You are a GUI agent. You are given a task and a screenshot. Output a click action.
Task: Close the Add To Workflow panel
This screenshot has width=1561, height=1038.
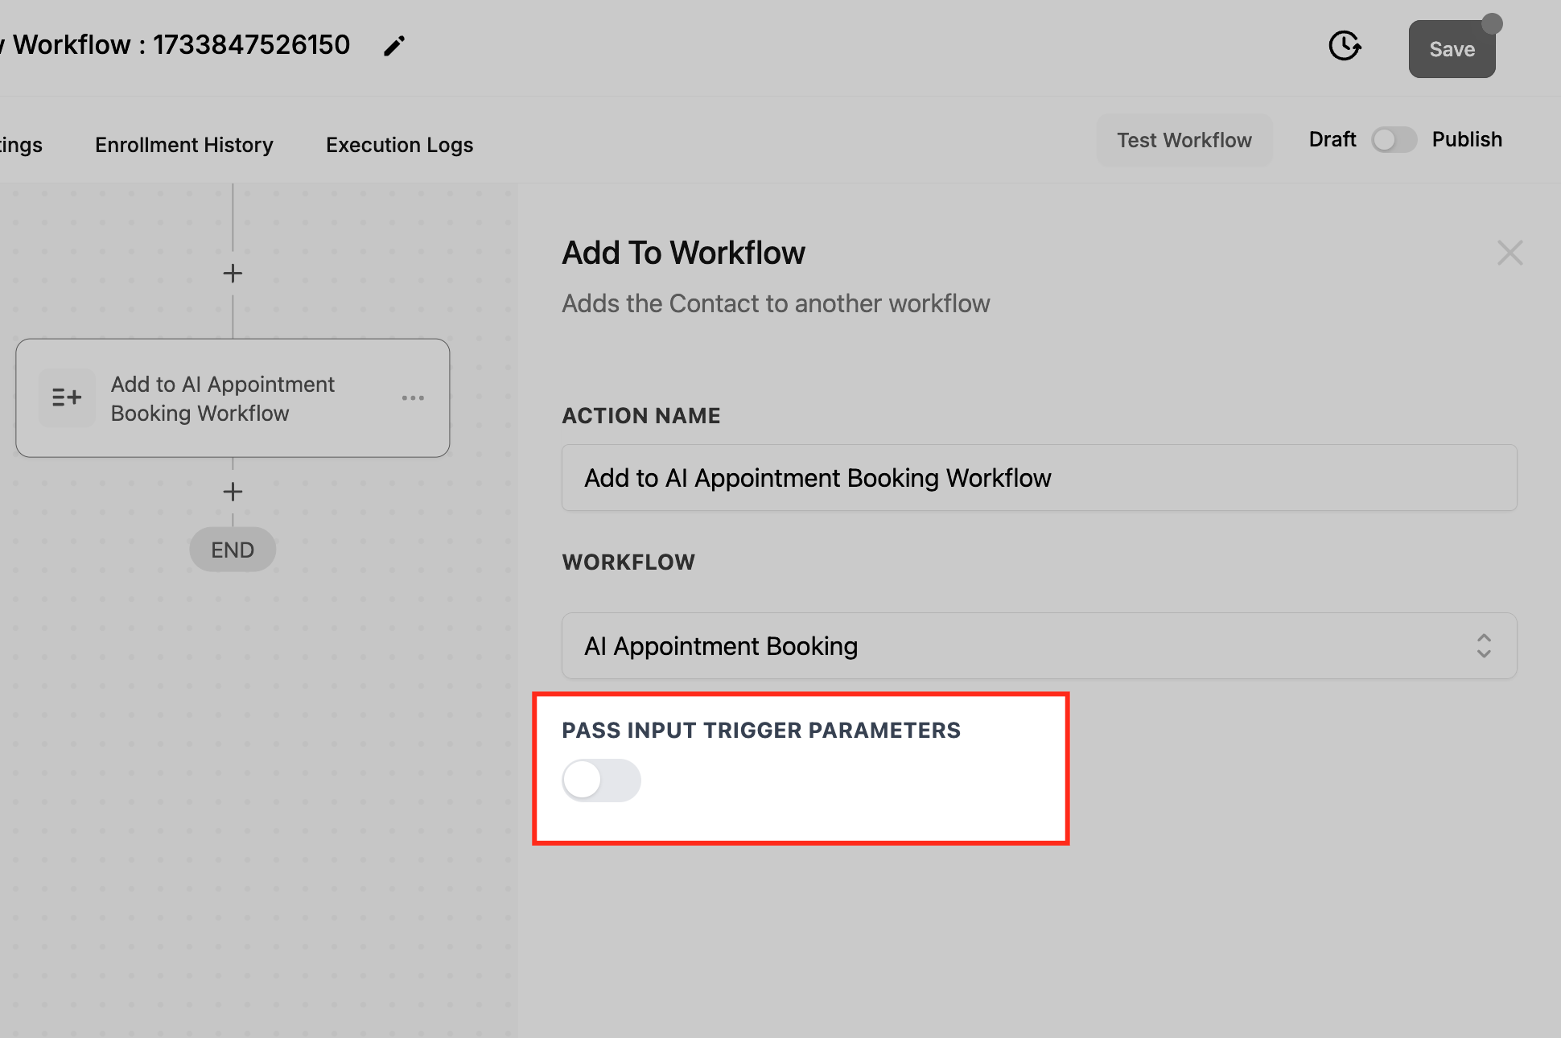(1510, 253)
